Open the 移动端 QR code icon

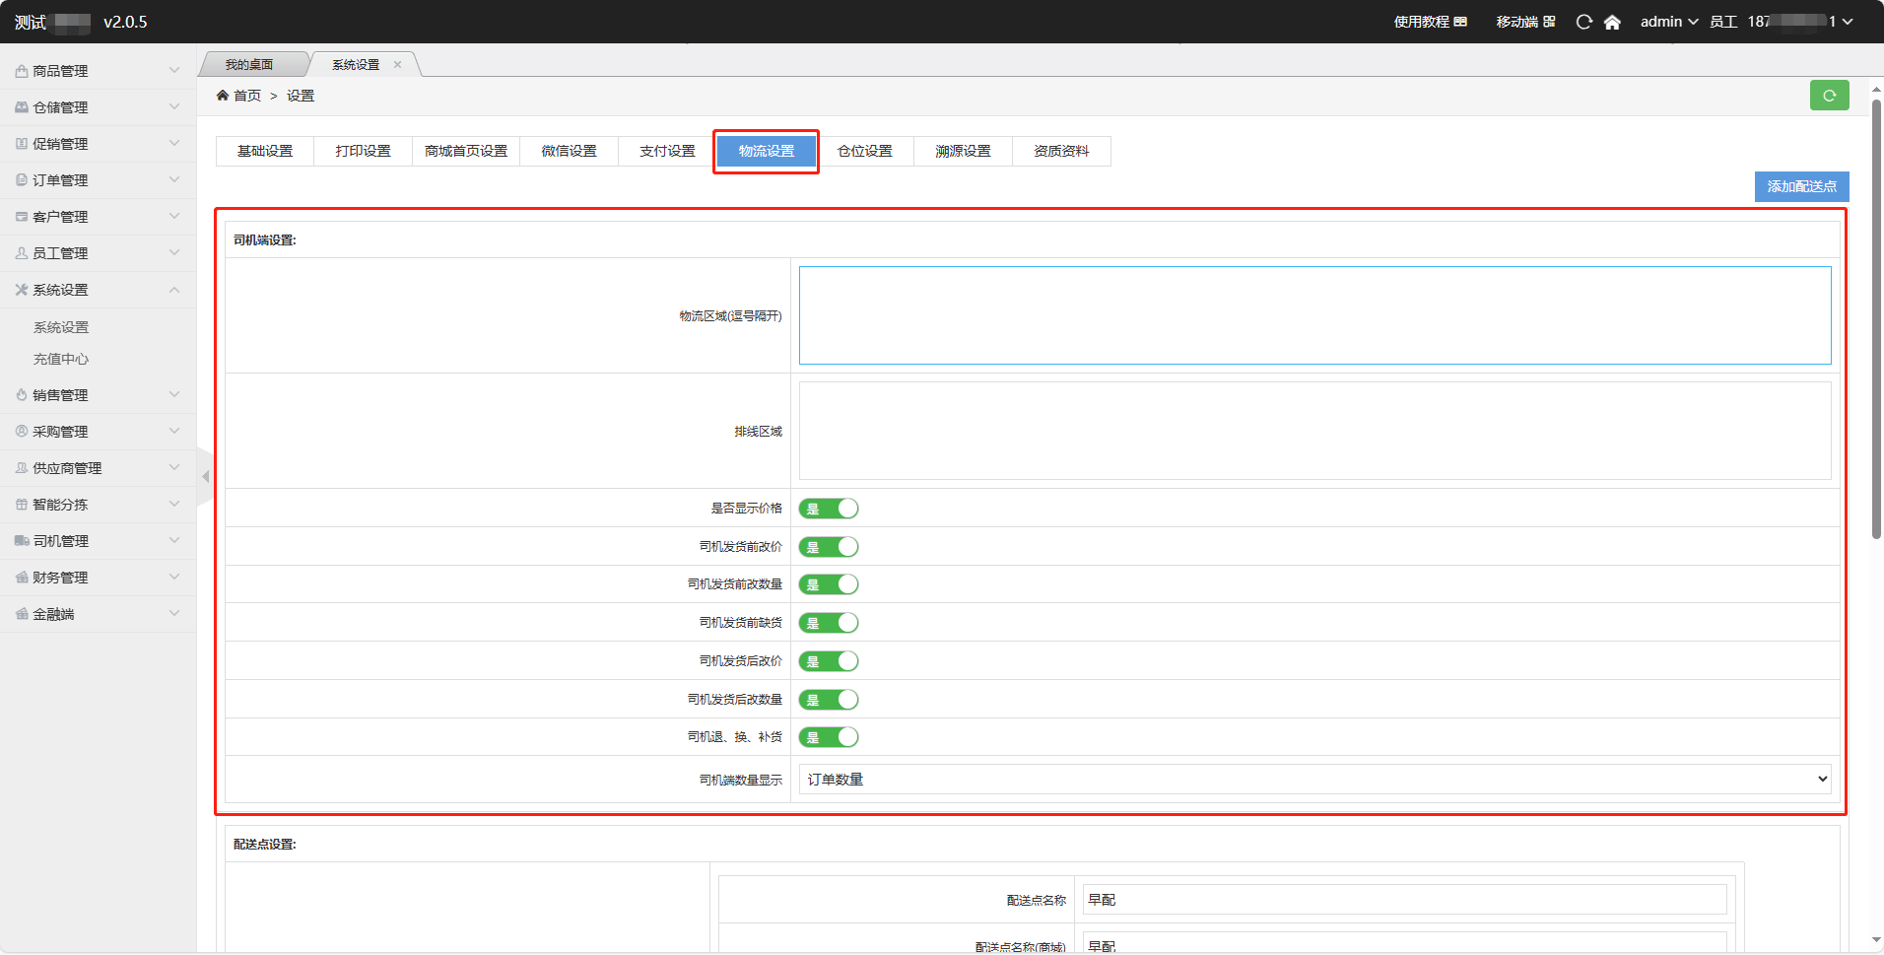[x=1549, y=22]
